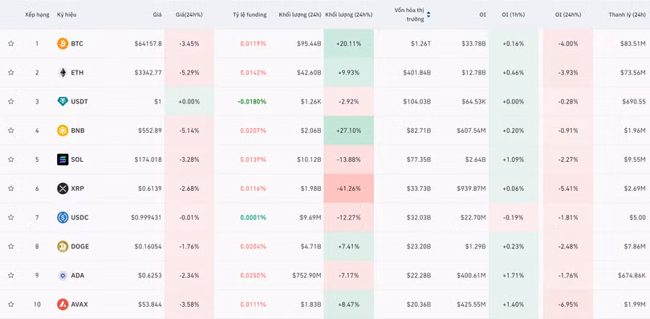Click ADA liquidation value $674.86K
The height and width of the screenshot is (319, 650).
point(631,276)
